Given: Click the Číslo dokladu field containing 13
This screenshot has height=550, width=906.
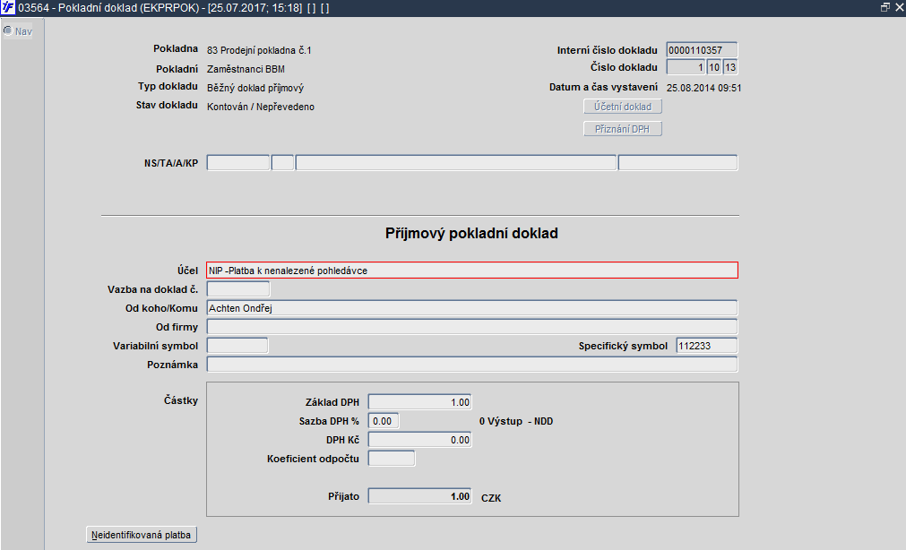Looking at the screenshot, I should click(730, 67).
